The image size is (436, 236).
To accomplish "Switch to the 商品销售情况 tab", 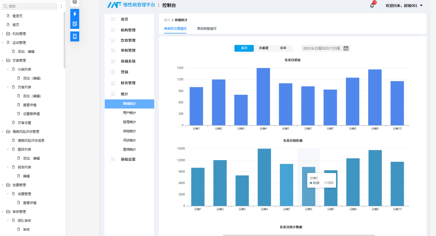I will pos(206,29).
